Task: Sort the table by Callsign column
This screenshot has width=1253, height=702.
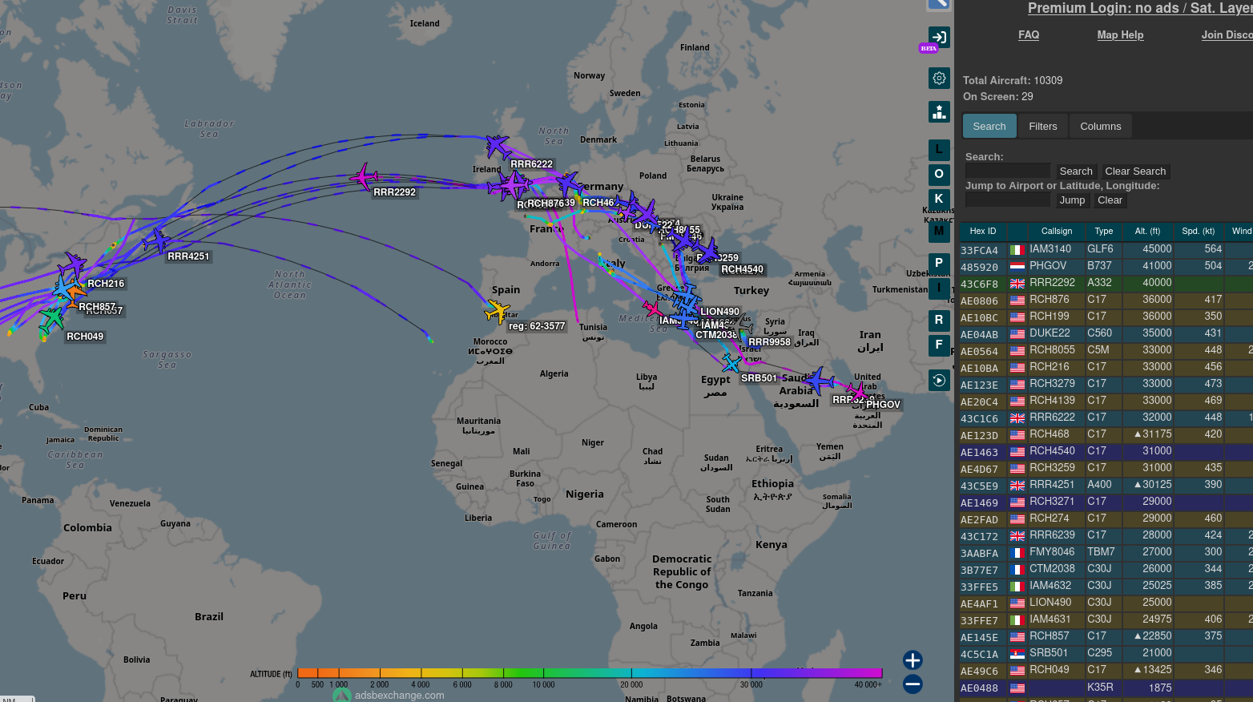Action: click(1057, 232)
